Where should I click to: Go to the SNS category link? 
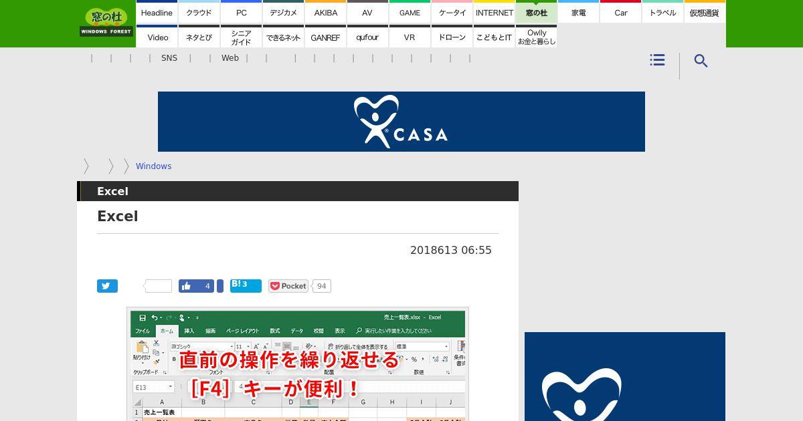pos(169,58)
